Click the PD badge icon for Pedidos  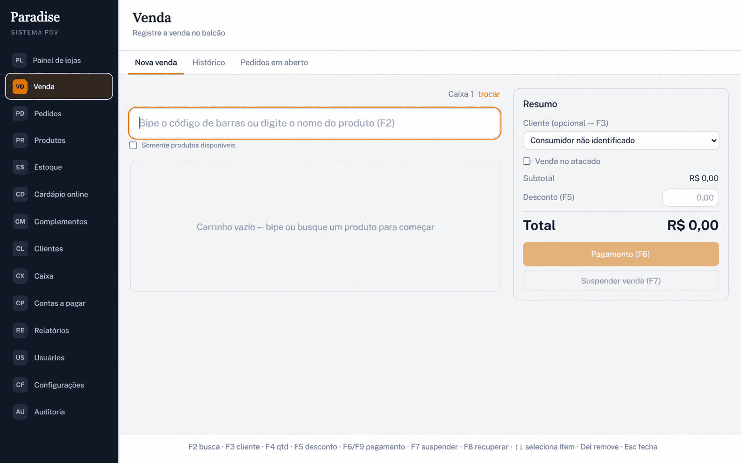[20, 113]
